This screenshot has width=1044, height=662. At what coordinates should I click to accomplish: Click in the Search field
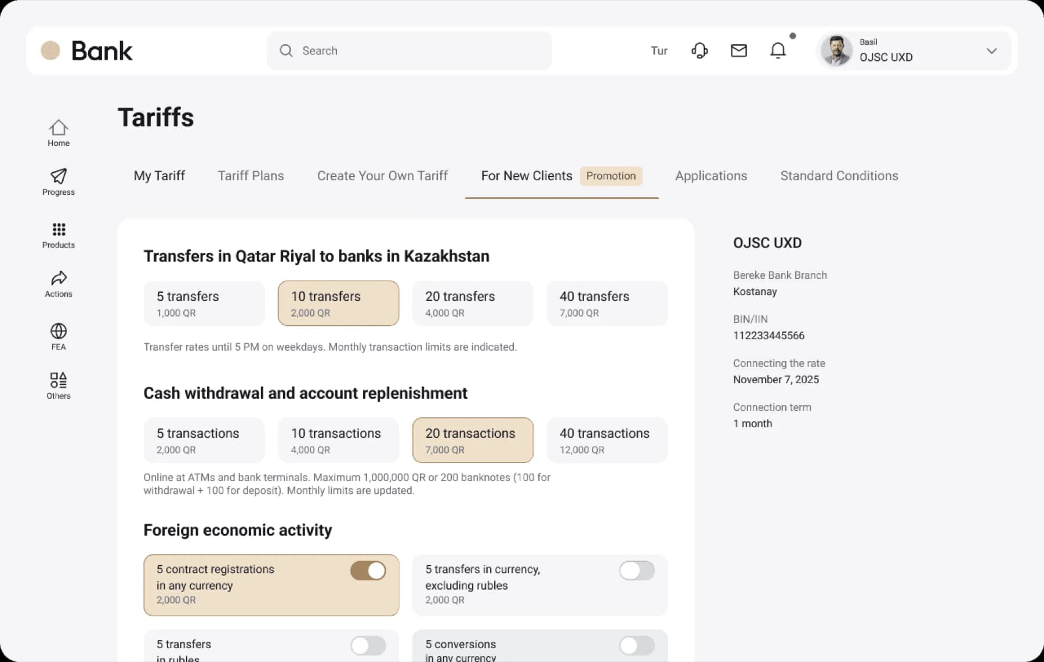coord(409,50)
